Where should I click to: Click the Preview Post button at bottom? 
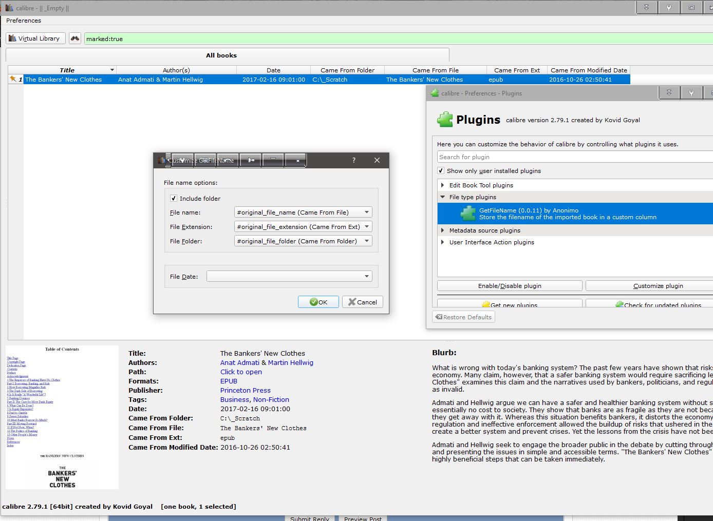(x=363, y=518)
